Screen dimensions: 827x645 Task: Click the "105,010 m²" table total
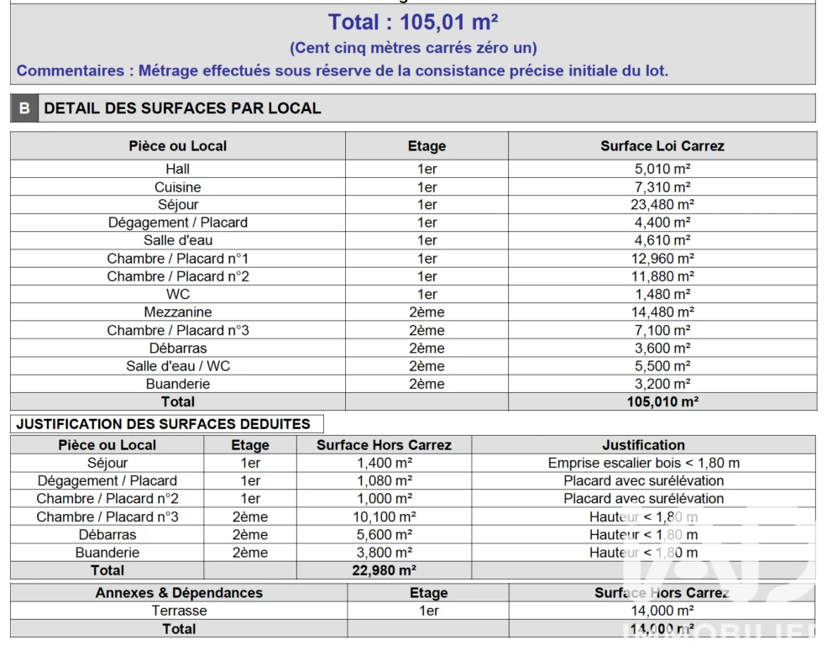tap(662, 402)
